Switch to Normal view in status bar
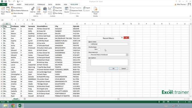Viewport: 192px width, 108px height. (x=159, y=102)
